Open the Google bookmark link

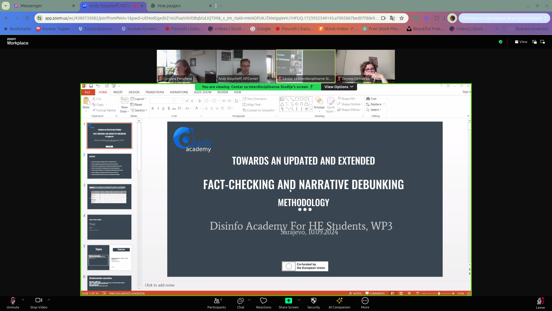[260, 29]
